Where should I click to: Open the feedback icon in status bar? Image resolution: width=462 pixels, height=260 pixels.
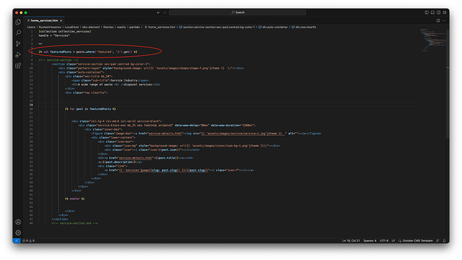click(437, 241)
